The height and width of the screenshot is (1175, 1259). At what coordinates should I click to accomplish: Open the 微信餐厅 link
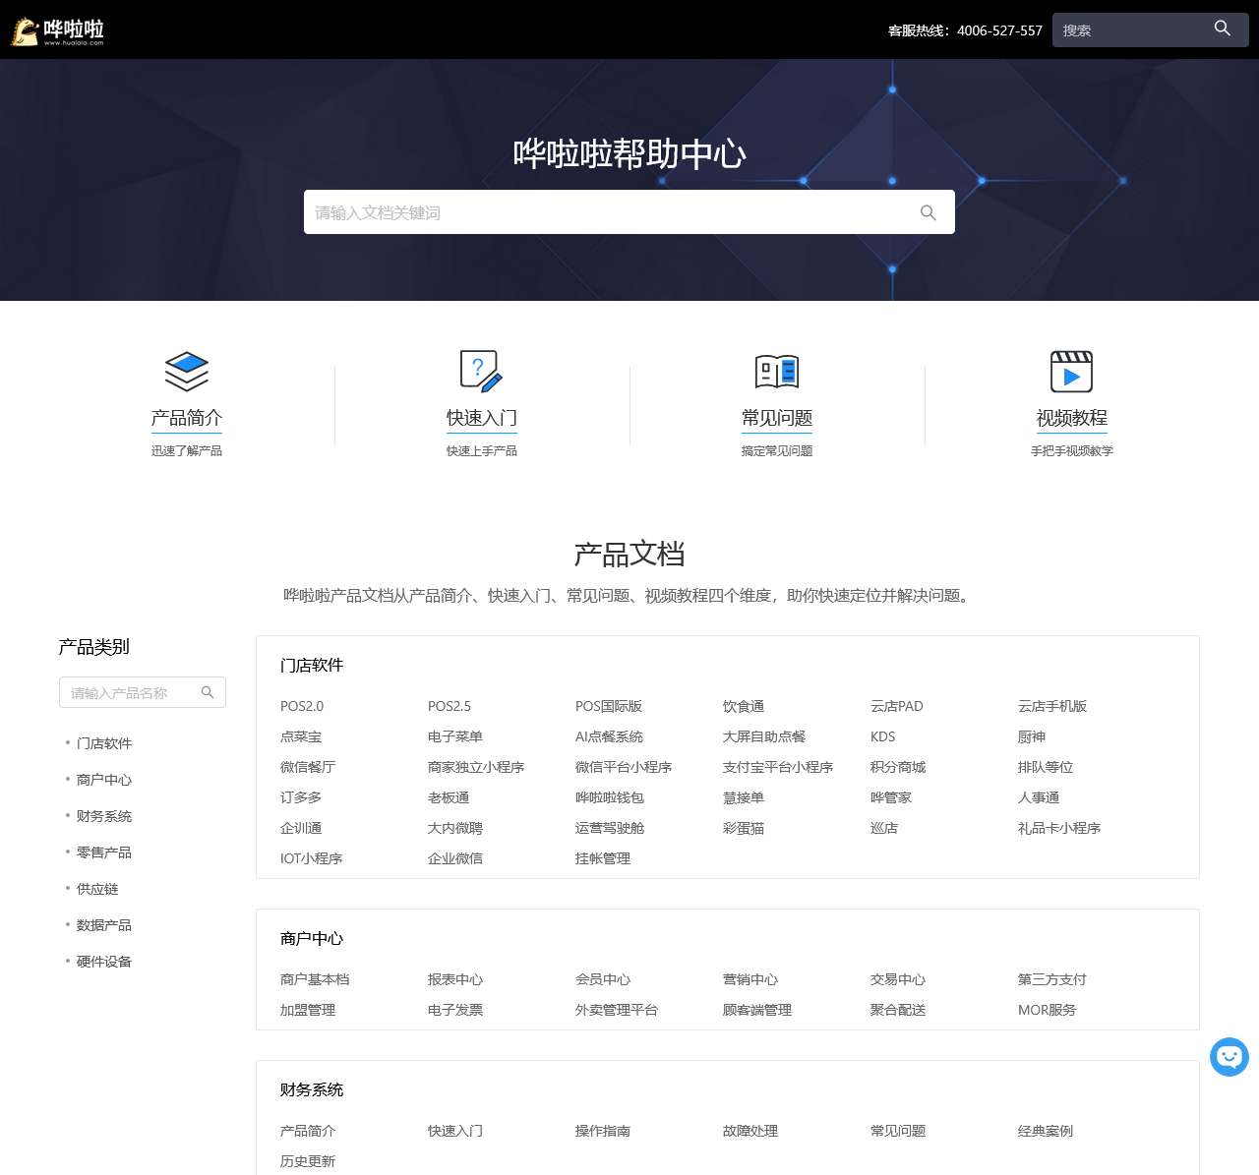(x=308, y=767)
